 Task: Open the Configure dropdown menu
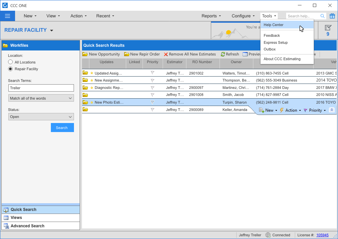(x=243, y=16)
